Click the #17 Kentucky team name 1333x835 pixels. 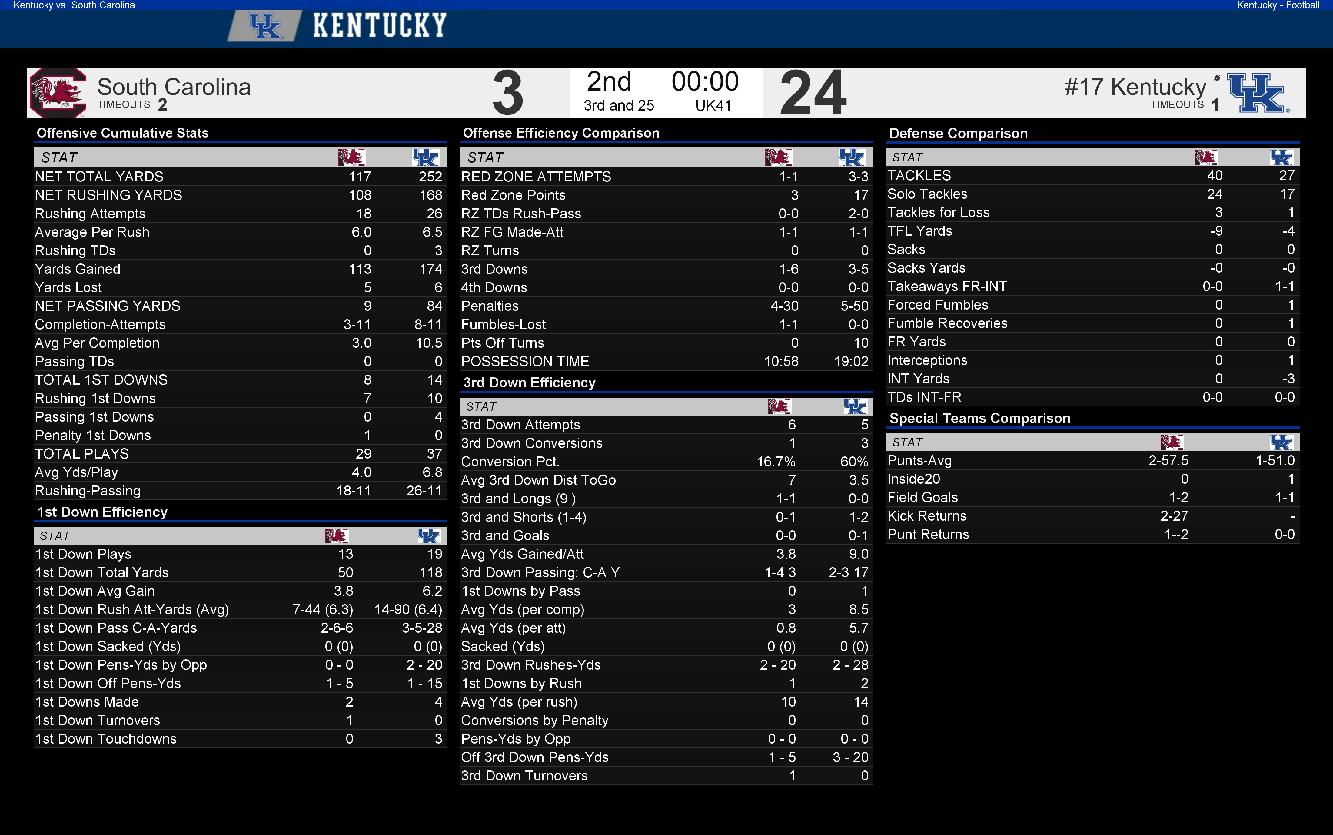coord(1135,87)
